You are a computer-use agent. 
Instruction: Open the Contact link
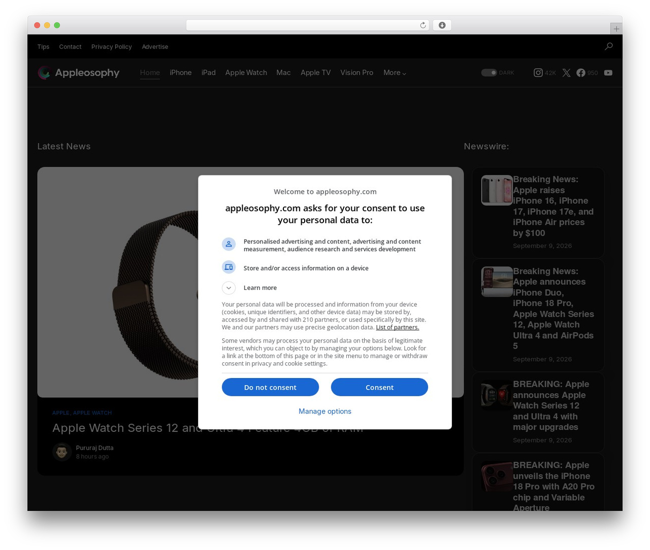coord(70,47)
